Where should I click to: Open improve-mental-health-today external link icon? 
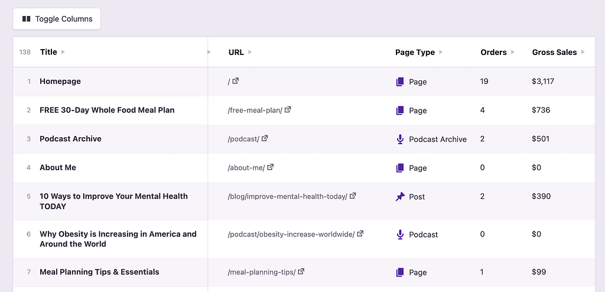pyautogui.click(x=353, y=196)
